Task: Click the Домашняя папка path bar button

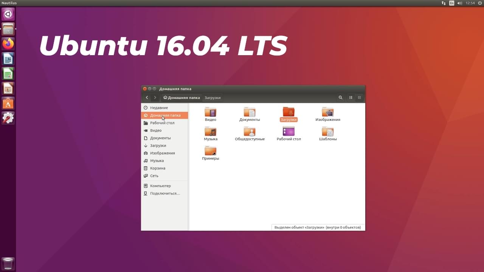Action: [181, 97]
